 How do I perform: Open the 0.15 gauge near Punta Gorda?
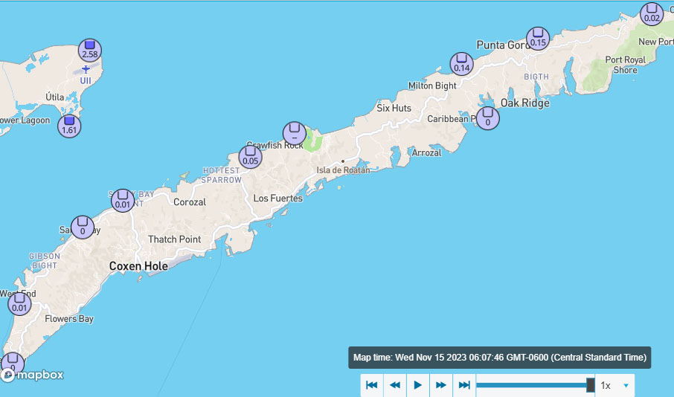point(538,39)
